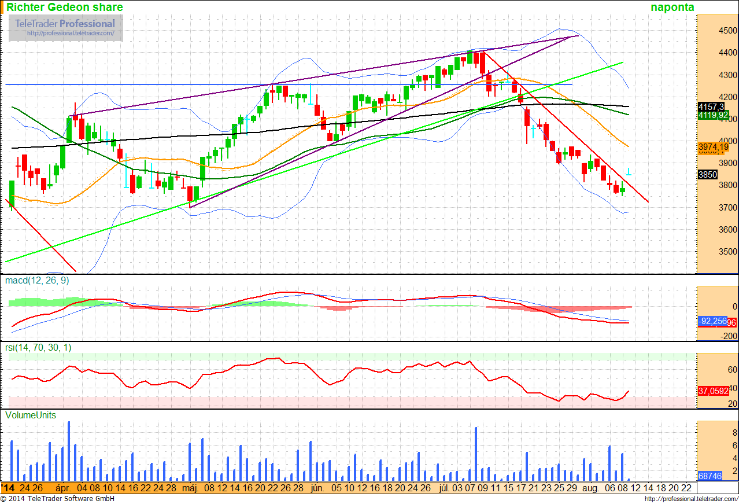Click the 3800 price axis label

[728, 185]
